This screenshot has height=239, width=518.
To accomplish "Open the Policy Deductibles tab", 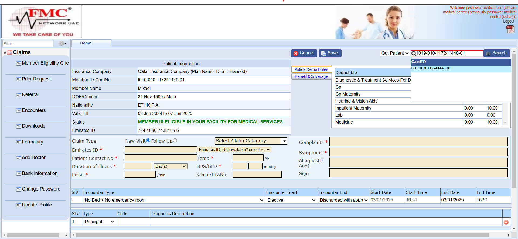I will coord(311,69).
